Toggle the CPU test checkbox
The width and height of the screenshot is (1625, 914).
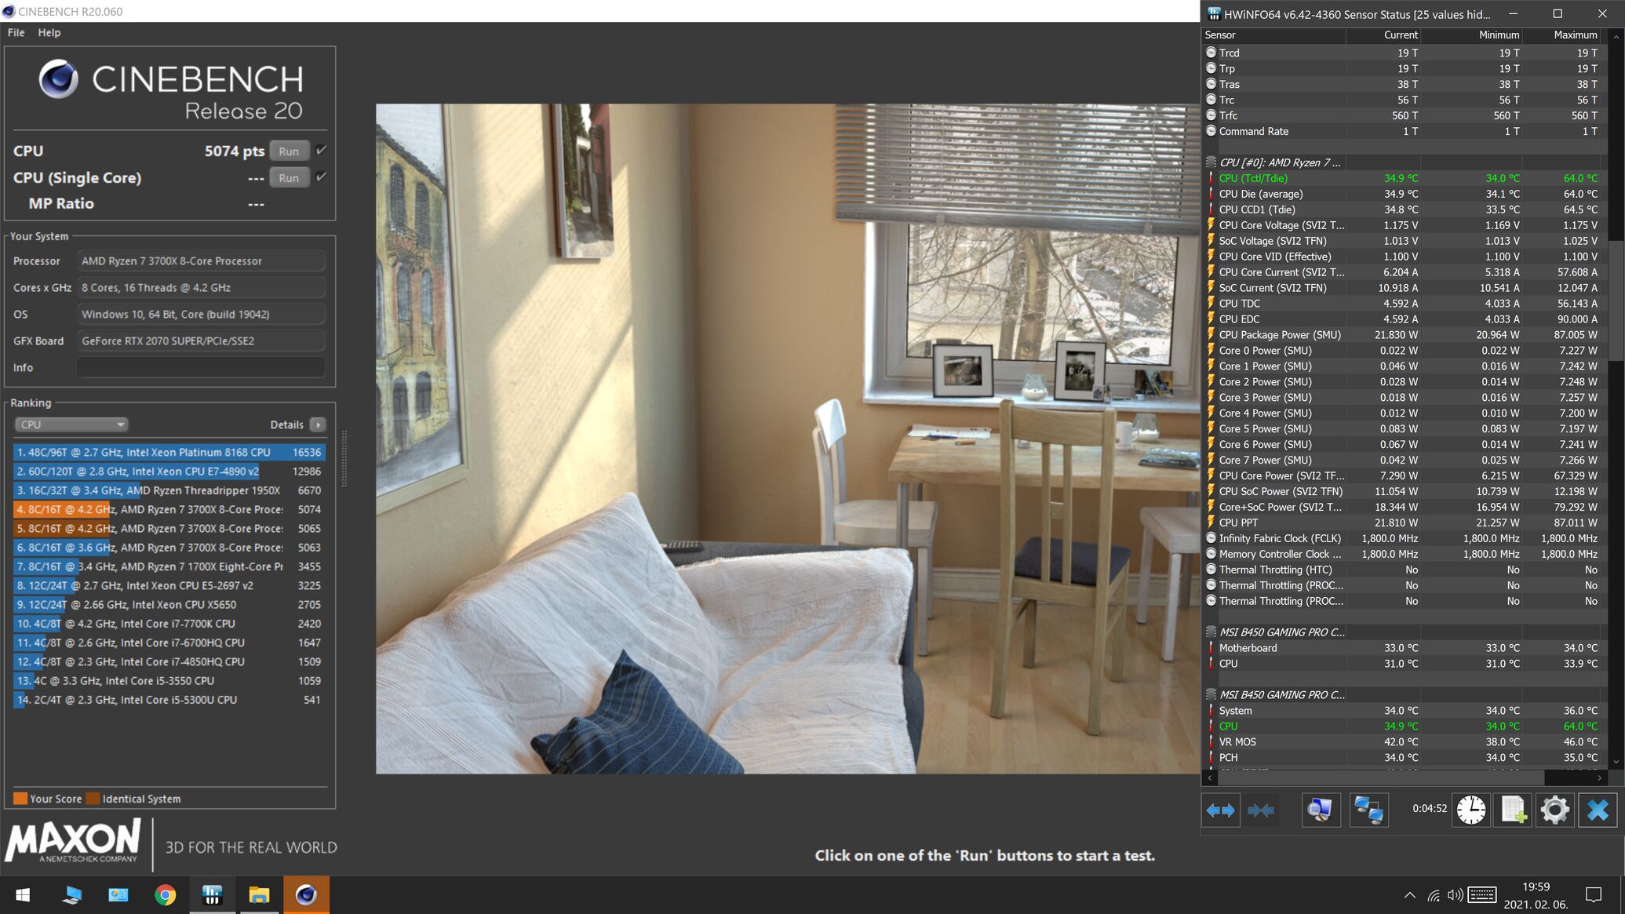(x=321, y=151)
